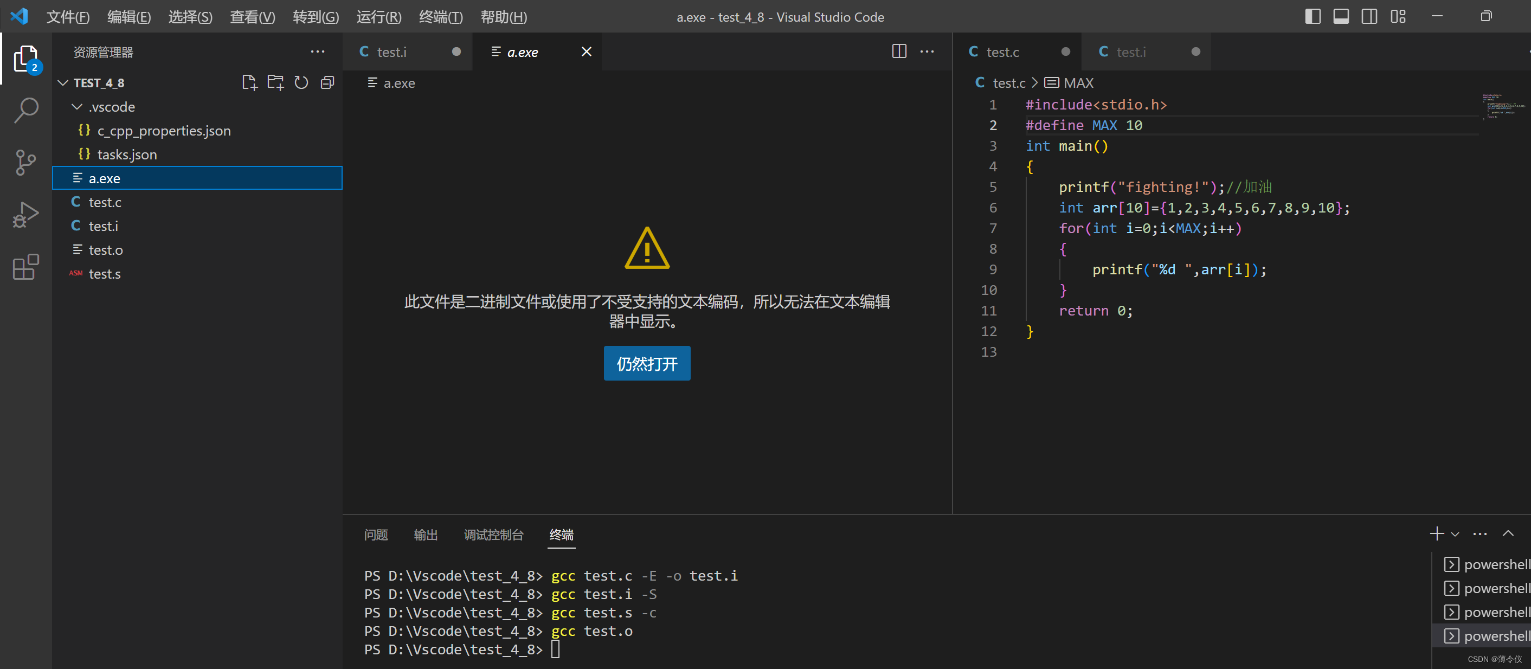Click the New File icon in explorer

click(249, 82)
